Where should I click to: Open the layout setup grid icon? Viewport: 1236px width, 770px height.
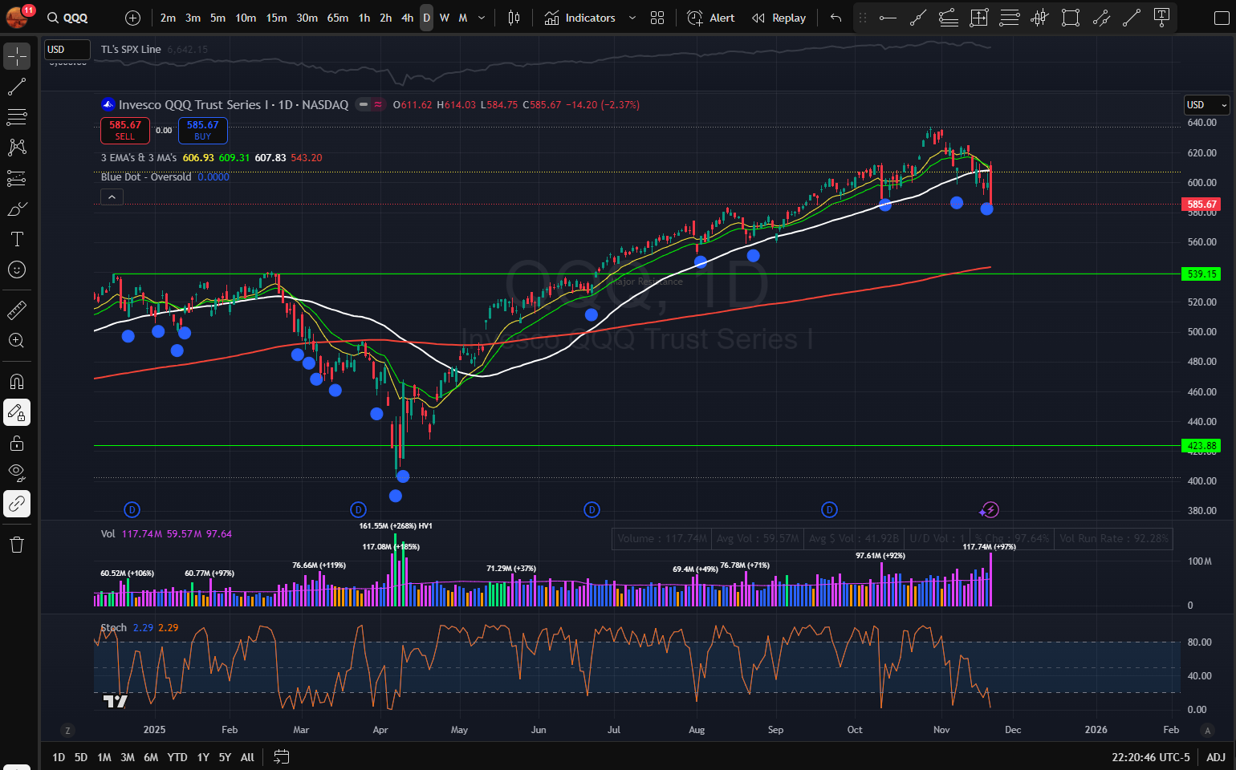[x=657, y=18]
